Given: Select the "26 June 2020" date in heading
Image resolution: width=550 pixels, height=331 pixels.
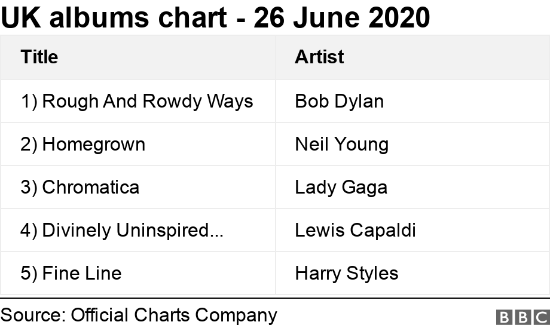Looking at the screenshot, I should (341, 19).
